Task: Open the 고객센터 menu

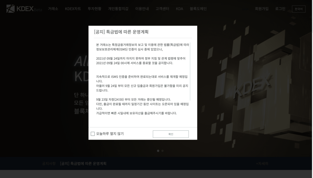Action: [162, 9]
